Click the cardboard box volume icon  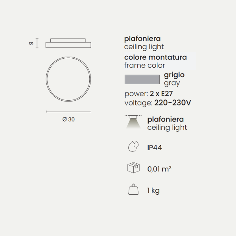[134, 168]
